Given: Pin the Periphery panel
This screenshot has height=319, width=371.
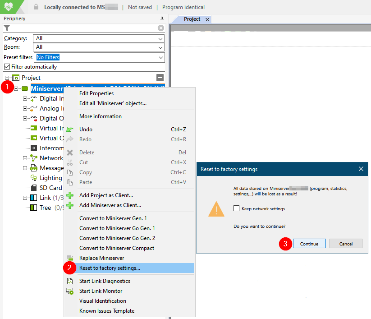Looking at the screenshot, I should pyautogui.click(x=162, y=18).
